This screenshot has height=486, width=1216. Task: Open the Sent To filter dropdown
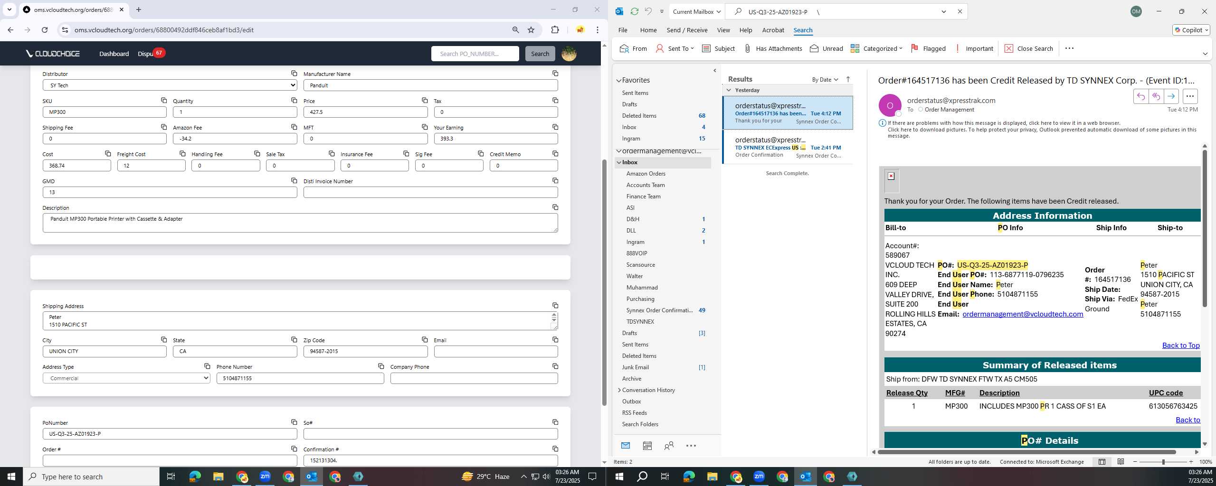coord(674,48)
